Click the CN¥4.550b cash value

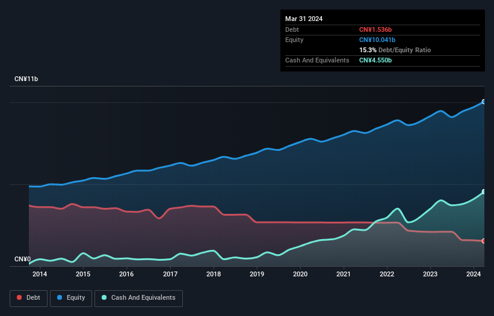tap(375, 60)
